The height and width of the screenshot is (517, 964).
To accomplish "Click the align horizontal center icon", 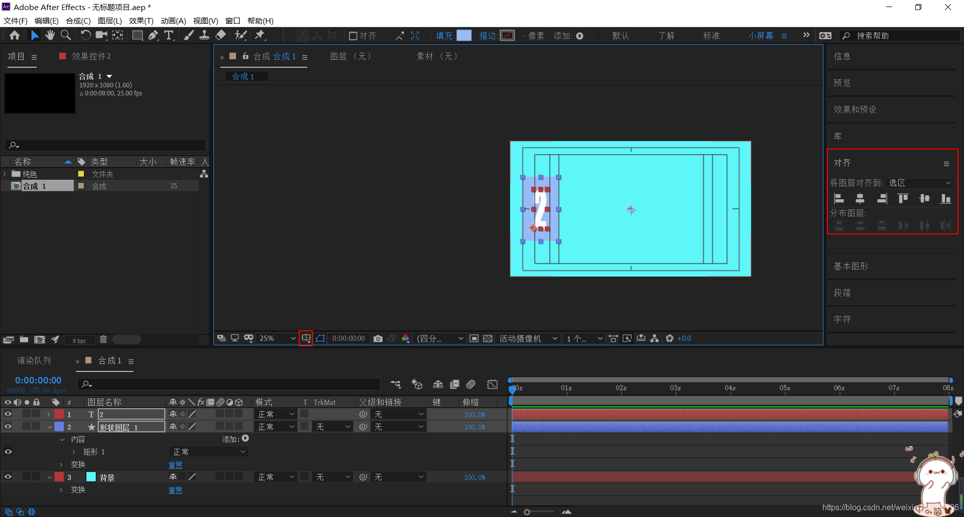I will (x=860, y=199).
